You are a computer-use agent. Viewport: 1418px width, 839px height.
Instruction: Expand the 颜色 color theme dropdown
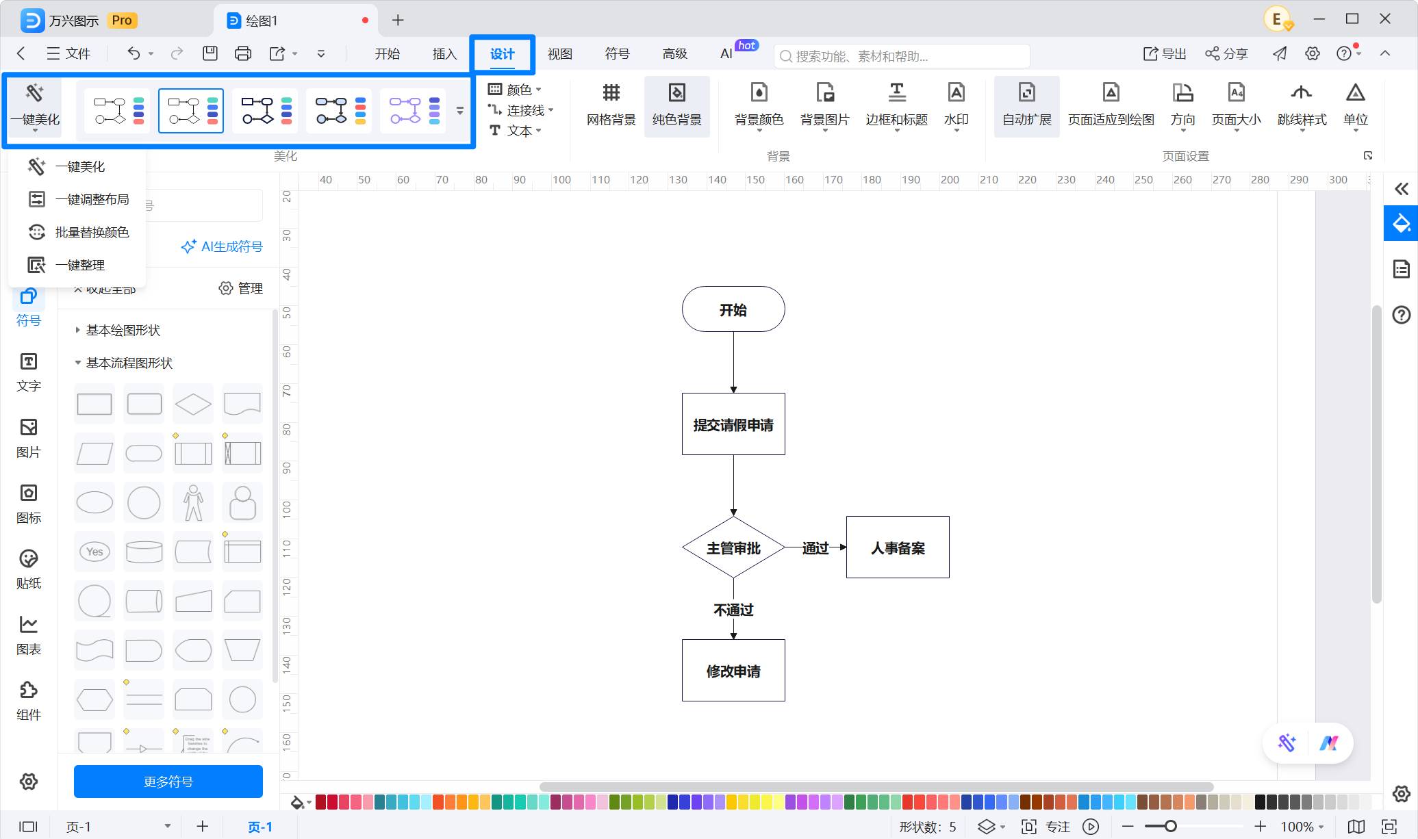click(x=515, y=90)
